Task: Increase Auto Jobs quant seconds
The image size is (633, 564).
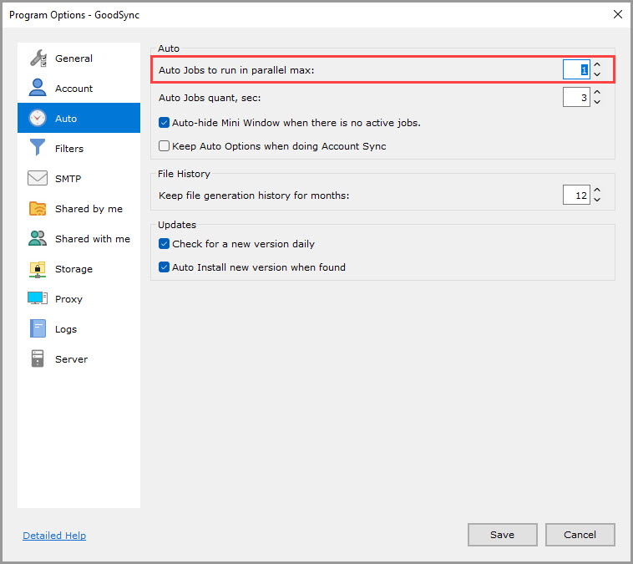Action: tap(597, 92)
